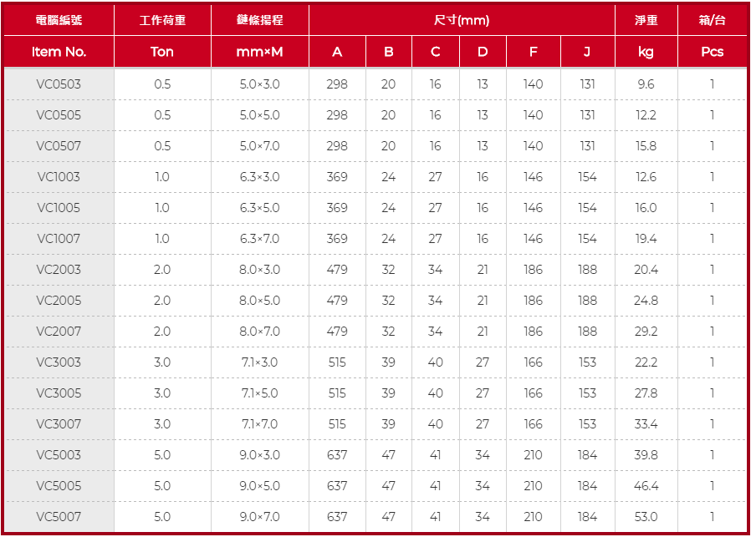This screenshot has width=751, height=537.
Task: Click the 9.0×3.0 chain lift cell
Action: [259, 454]
